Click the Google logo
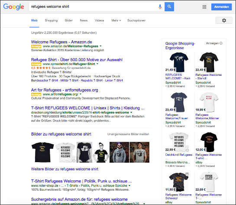This screenshot has height=205, width=236. [x=13, y=7]
